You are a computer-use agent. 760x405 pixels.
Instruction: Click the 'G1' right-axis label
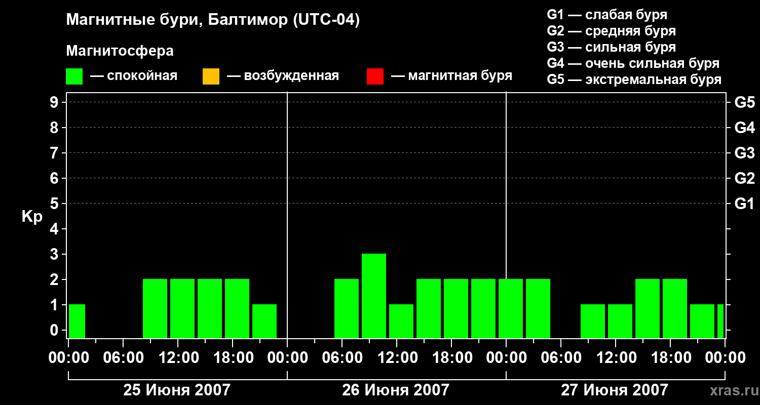click(x=744, y=204)
